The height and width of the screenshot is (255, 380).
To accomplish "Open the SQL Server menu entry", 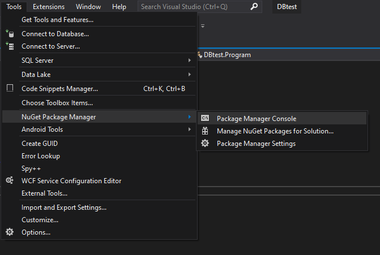I will [99, 60].
